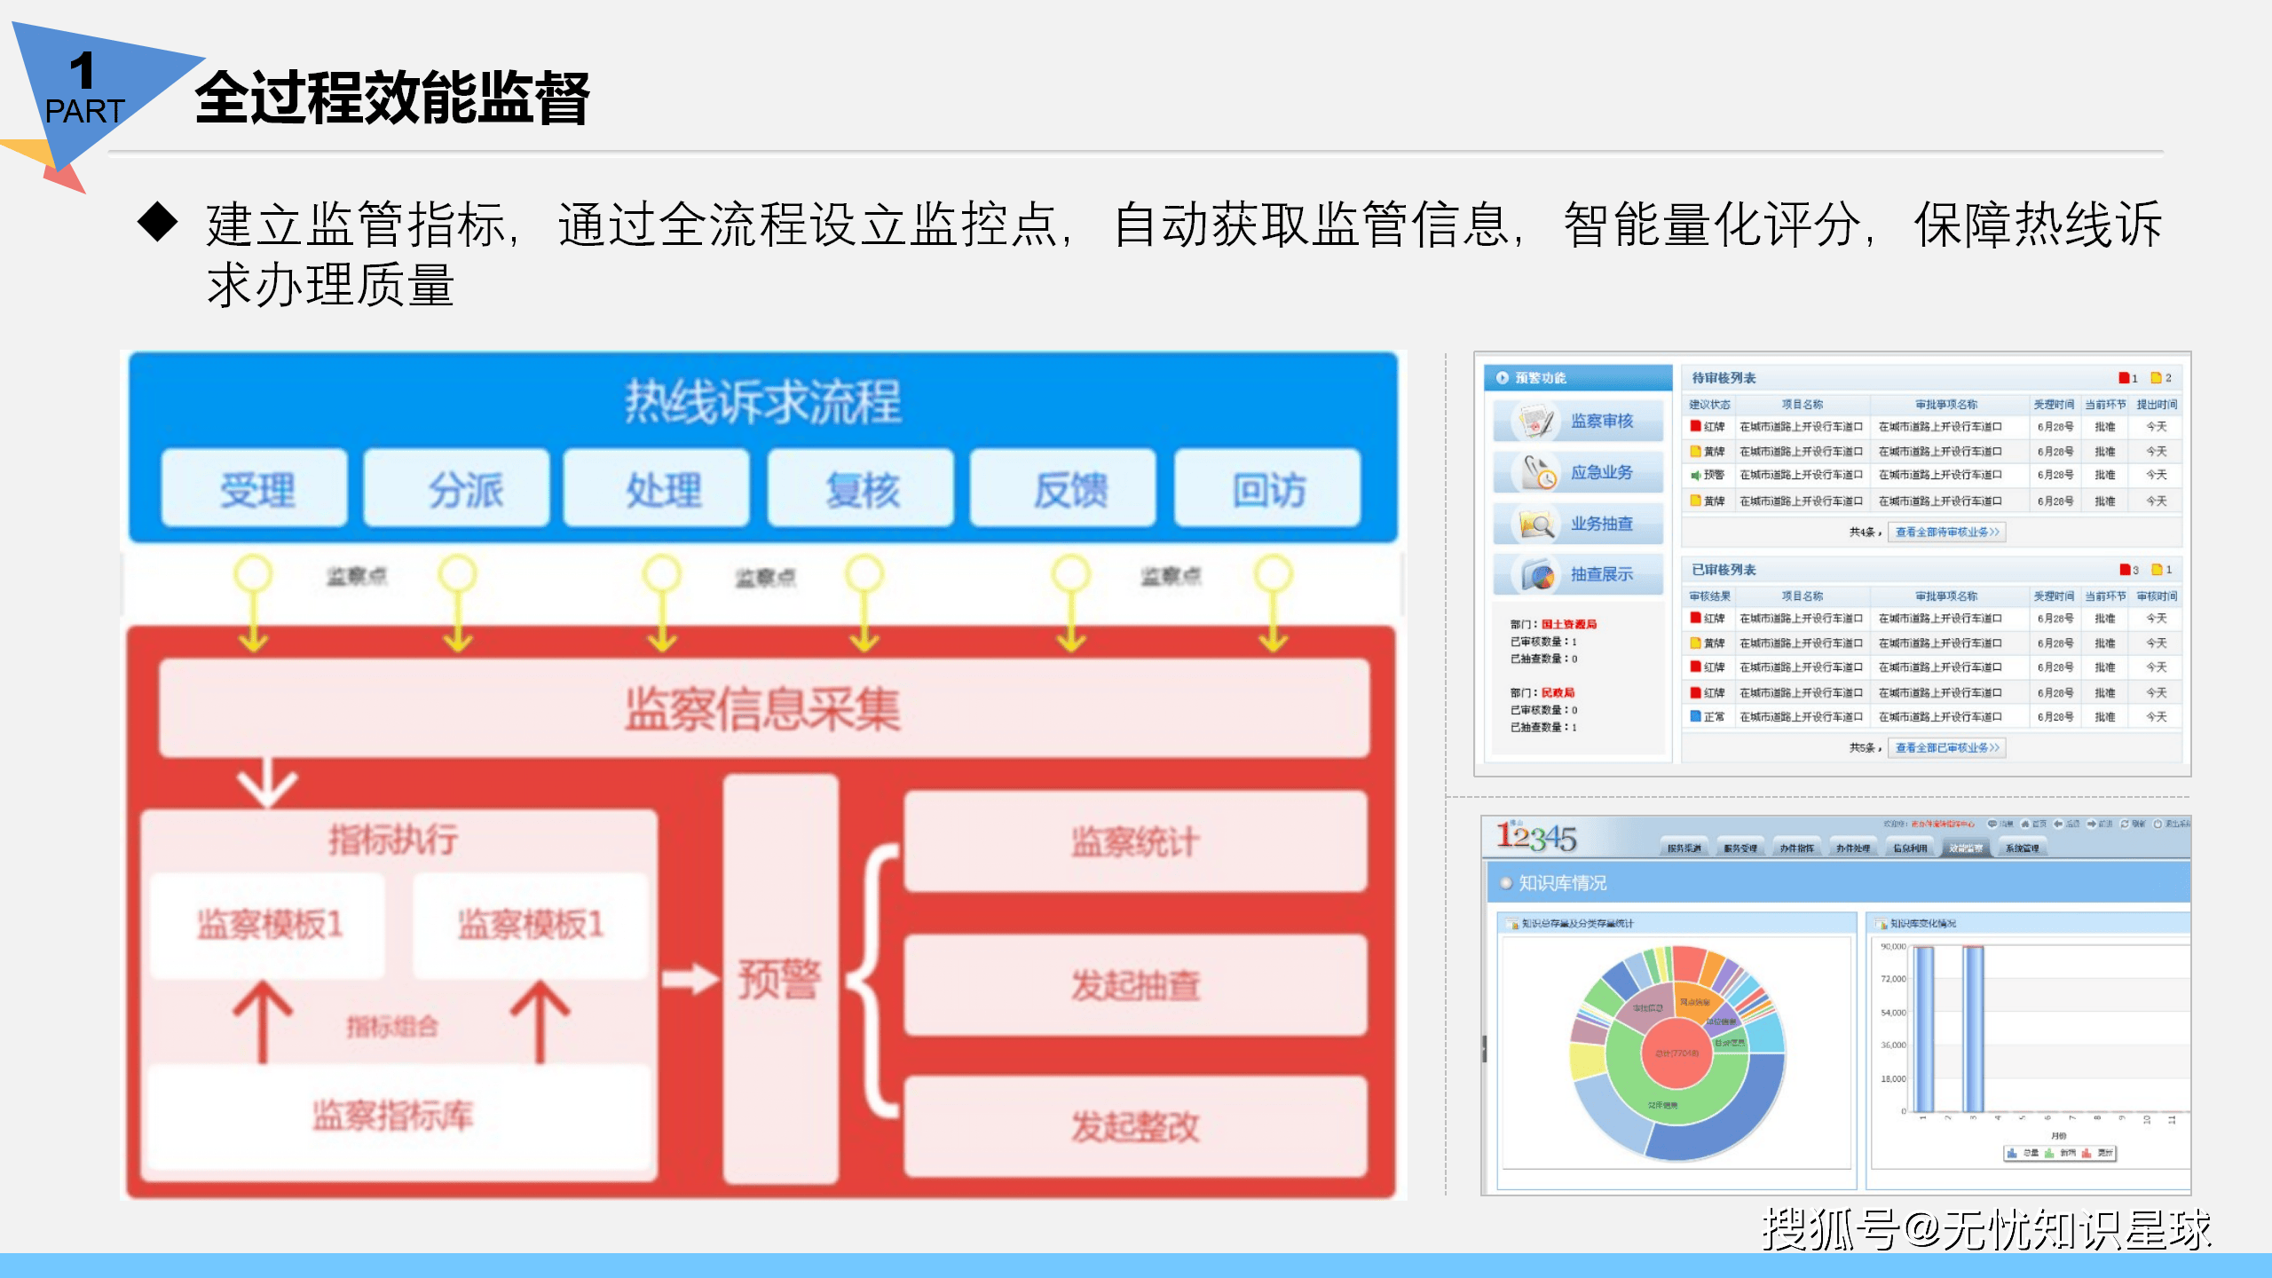Screen dimensions: 2272x1278
Task: Click the message bubble (消息) icon
Action: [x=1992, y=824]
